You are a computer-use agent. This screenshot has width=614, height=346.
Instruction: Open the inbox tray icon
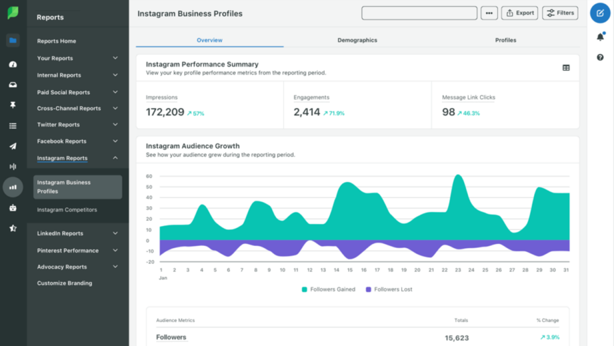tap(13, 85)
